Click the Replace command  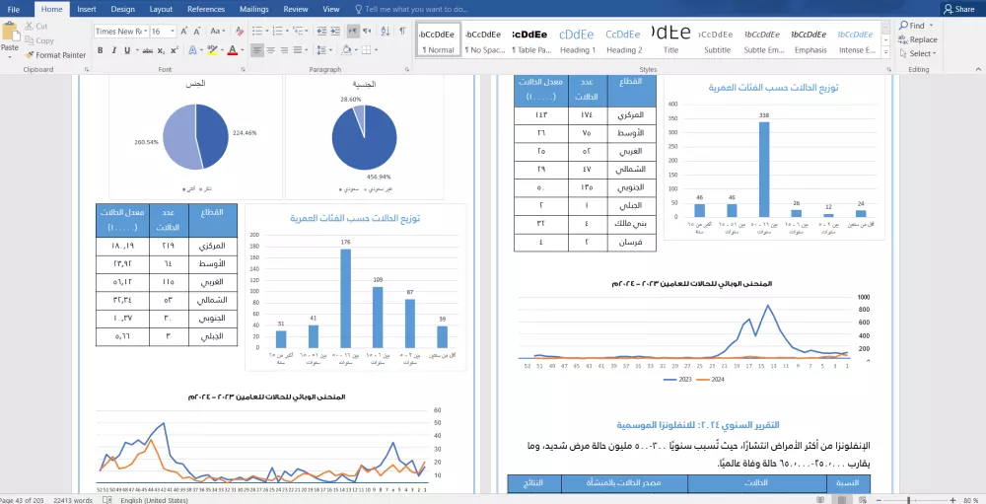pos(917,39)
